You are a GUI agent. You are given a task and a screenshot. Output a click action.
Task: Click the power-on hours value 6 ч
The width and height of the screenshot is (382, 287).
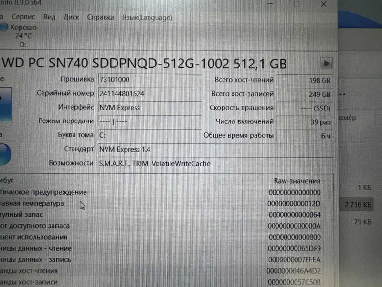[305, 136]
